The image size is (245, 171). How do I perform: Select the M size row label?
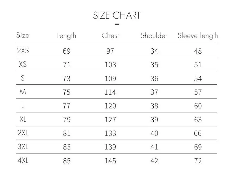23,92
